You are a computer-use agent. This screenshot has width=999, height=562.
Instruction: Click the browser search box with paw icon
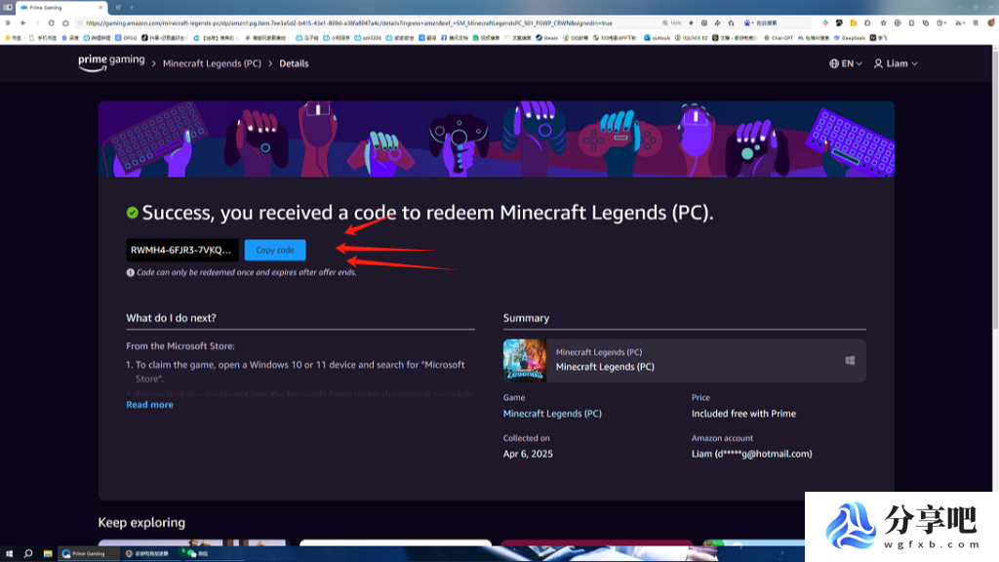(776, 23)
